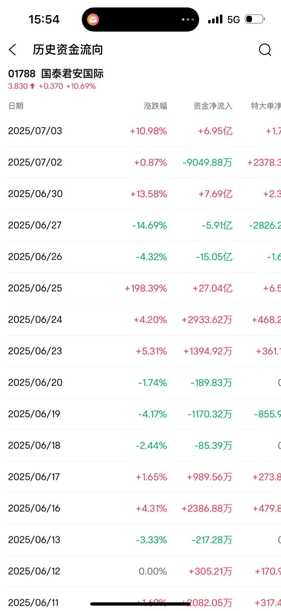The image size is (281, 611).
Task: Tap the 2025/06/27 date entry
Action: [35, 225]
